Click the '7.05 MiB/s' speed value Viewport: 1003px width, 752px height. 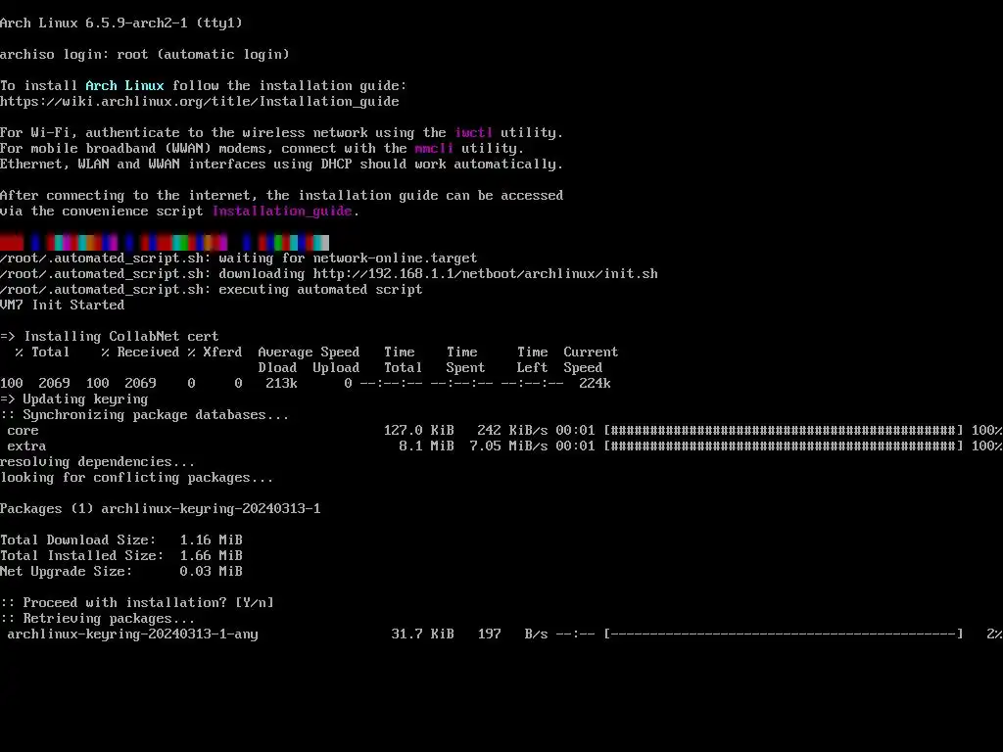point(508,446)
